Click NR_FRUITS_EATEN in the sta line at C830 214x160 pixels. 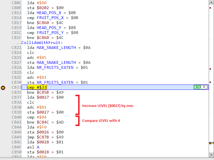pos(55,82)
